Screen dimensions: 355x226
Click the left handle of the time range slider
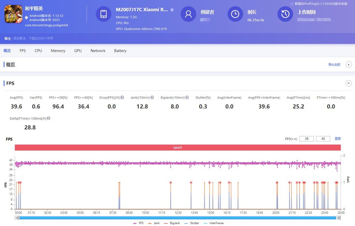(x=17, y=218)
